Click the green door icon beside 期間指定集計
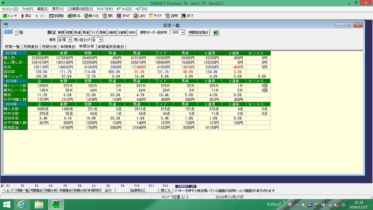This screenshot has height=210, width=373. pyautogui.click(x=215, y=33)
